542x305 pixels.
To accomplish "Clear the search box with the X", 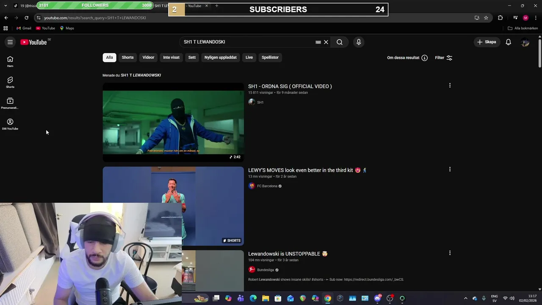I will click(326, 42).
